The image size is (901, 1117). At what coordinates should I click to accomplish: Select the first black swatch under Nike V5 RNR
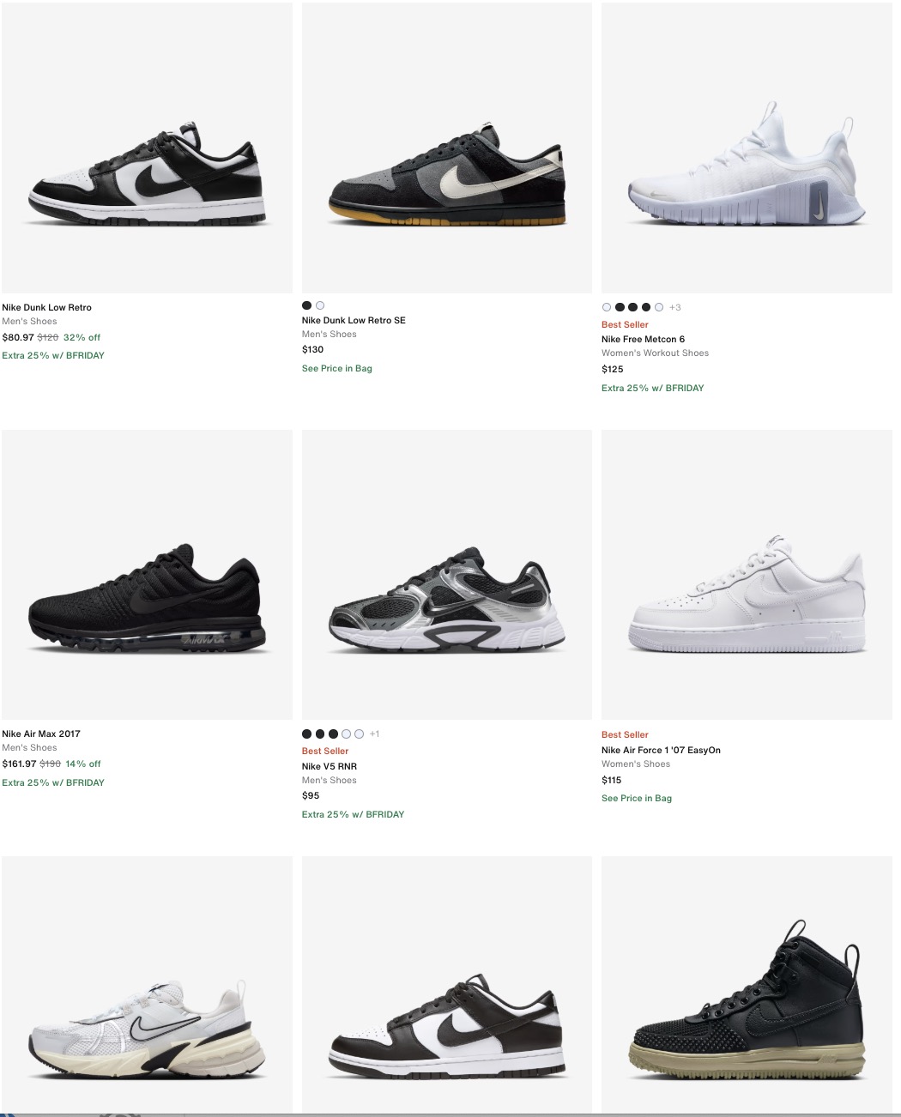(305, 734)
